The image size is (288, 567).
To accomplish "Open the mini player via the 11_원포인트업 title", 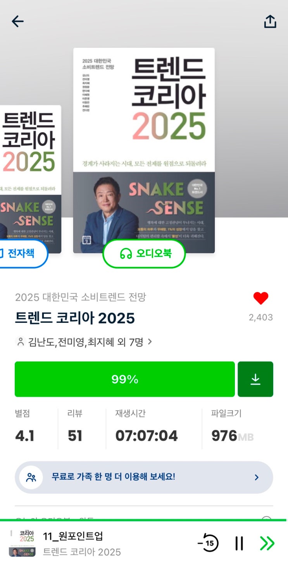I will point(73,536).
